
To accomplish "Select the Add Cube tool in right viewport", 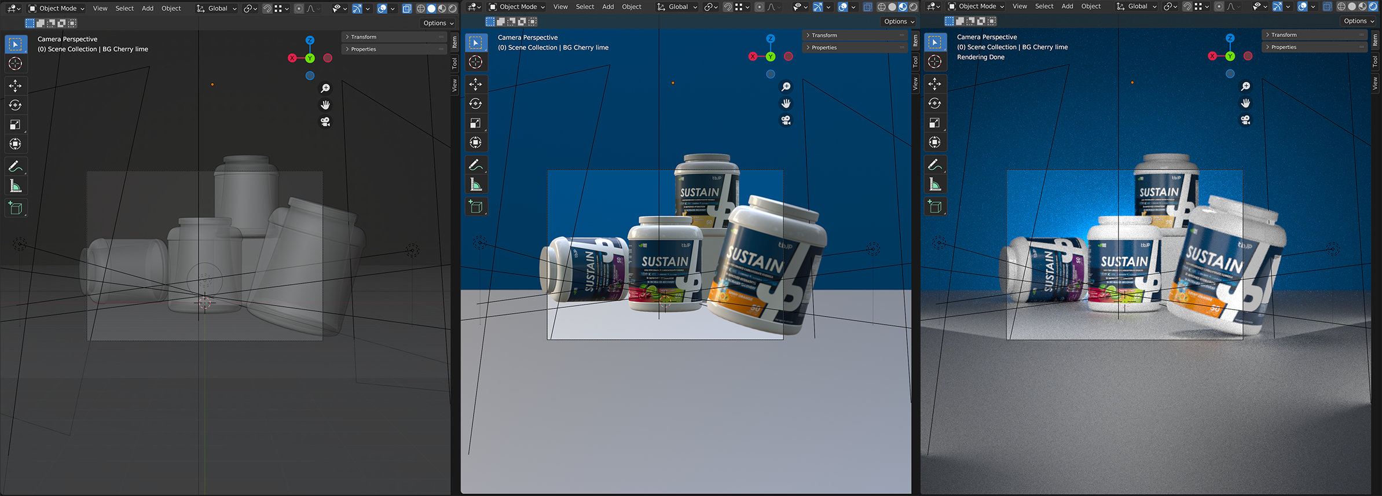I will point(935,207).
